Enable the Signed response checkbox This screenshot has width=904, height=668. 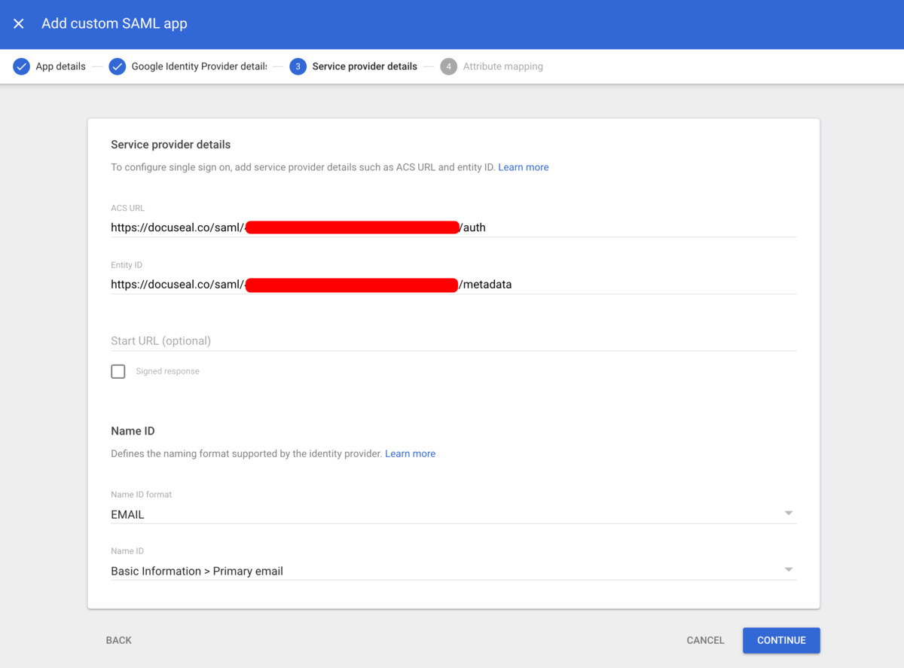pos(118,371)
